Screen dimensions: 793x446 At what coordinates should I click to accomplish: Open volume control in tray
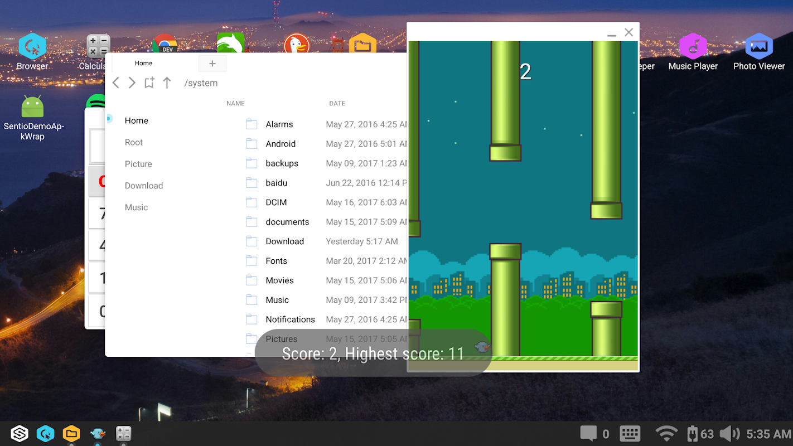click(x=729, y=434)
